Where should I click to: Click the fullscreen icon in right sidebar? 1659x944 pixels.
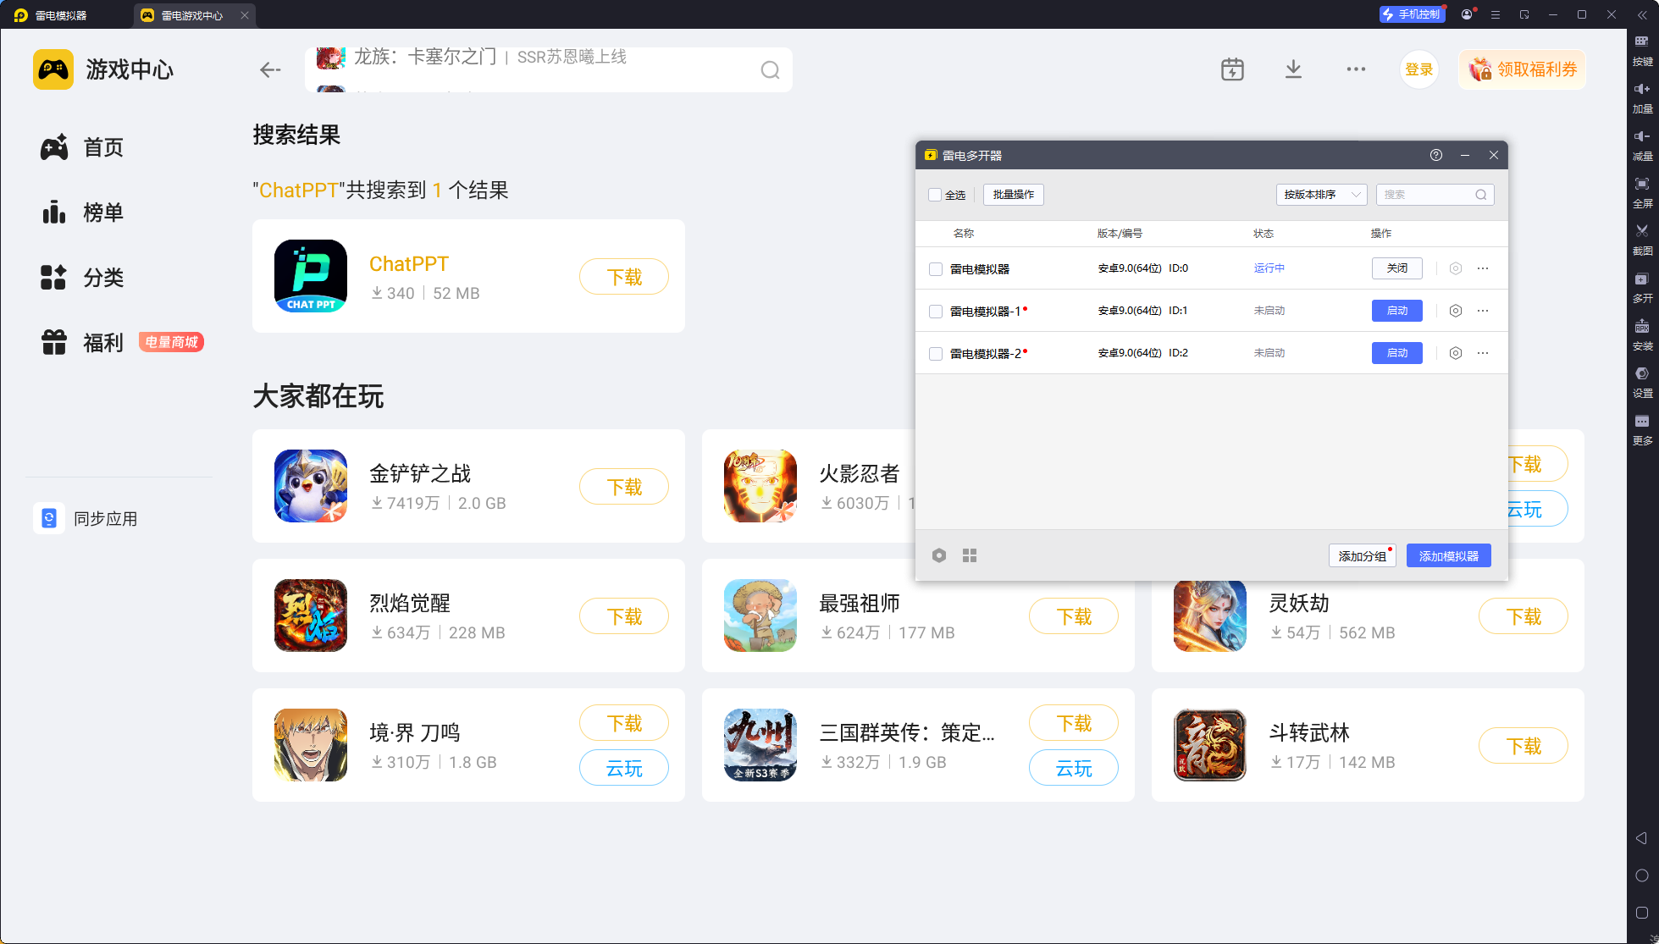coord(1641,184)
